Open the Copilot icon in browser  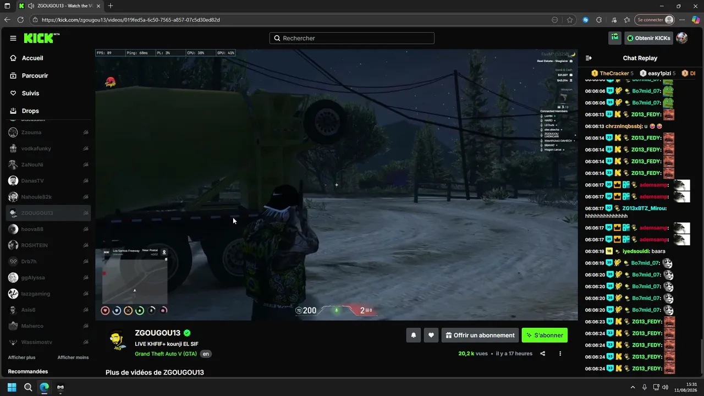click(695, 20)
